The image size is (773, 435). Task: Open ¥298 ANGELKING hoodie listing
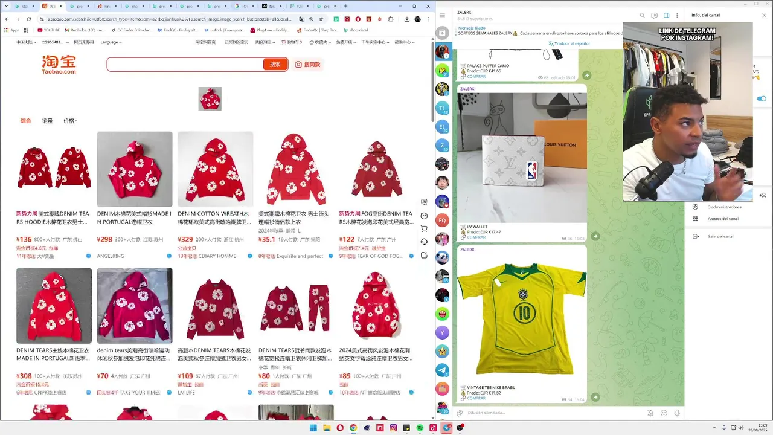click(135, 169)
